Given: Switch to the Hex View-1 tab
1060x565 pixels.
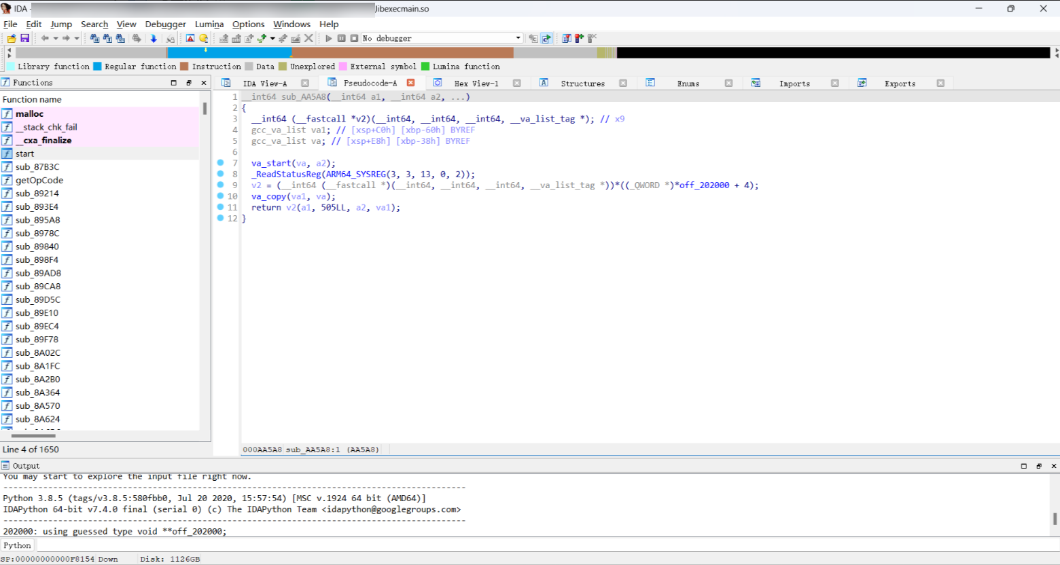Looking at the screenshot, I should click(x=476, y=84).
